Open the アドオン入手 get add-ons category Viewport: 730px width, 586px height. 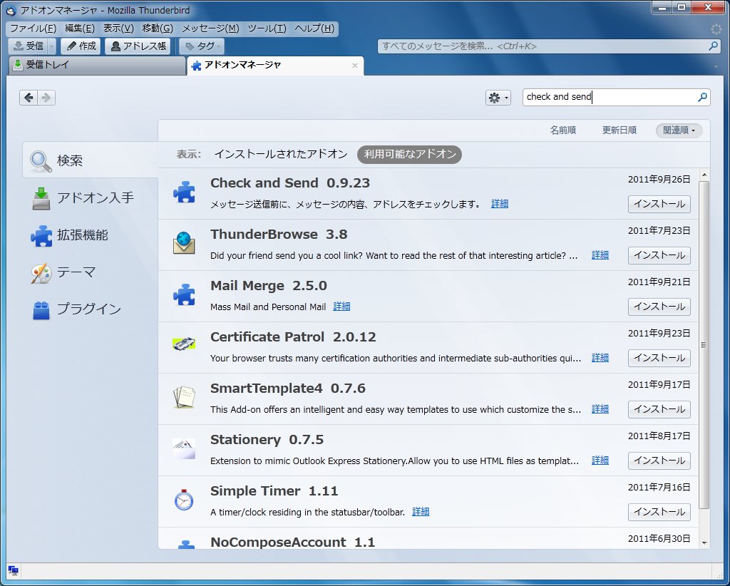coord(91,197)
